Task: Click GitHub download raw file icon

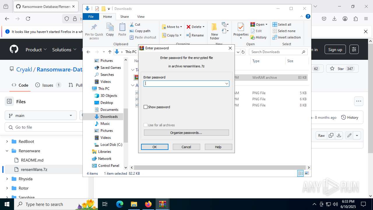Action: 339,135
